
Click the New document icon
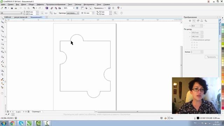(x=2, y=8)
